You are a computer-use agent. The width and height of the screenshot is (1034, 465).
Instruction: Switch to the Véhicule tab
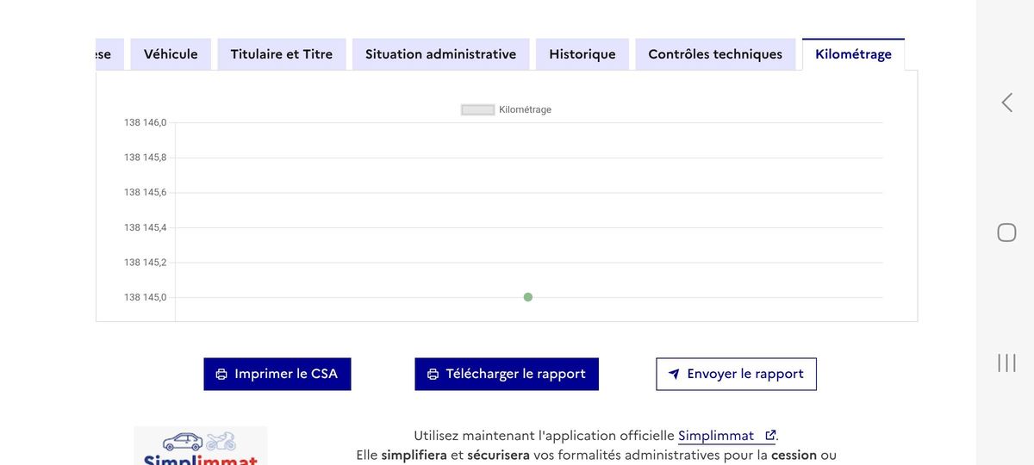point(171,54)
